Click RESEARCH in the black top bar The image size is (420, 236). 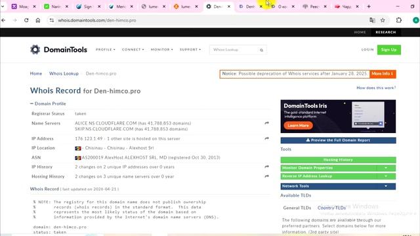click(386, 32)
